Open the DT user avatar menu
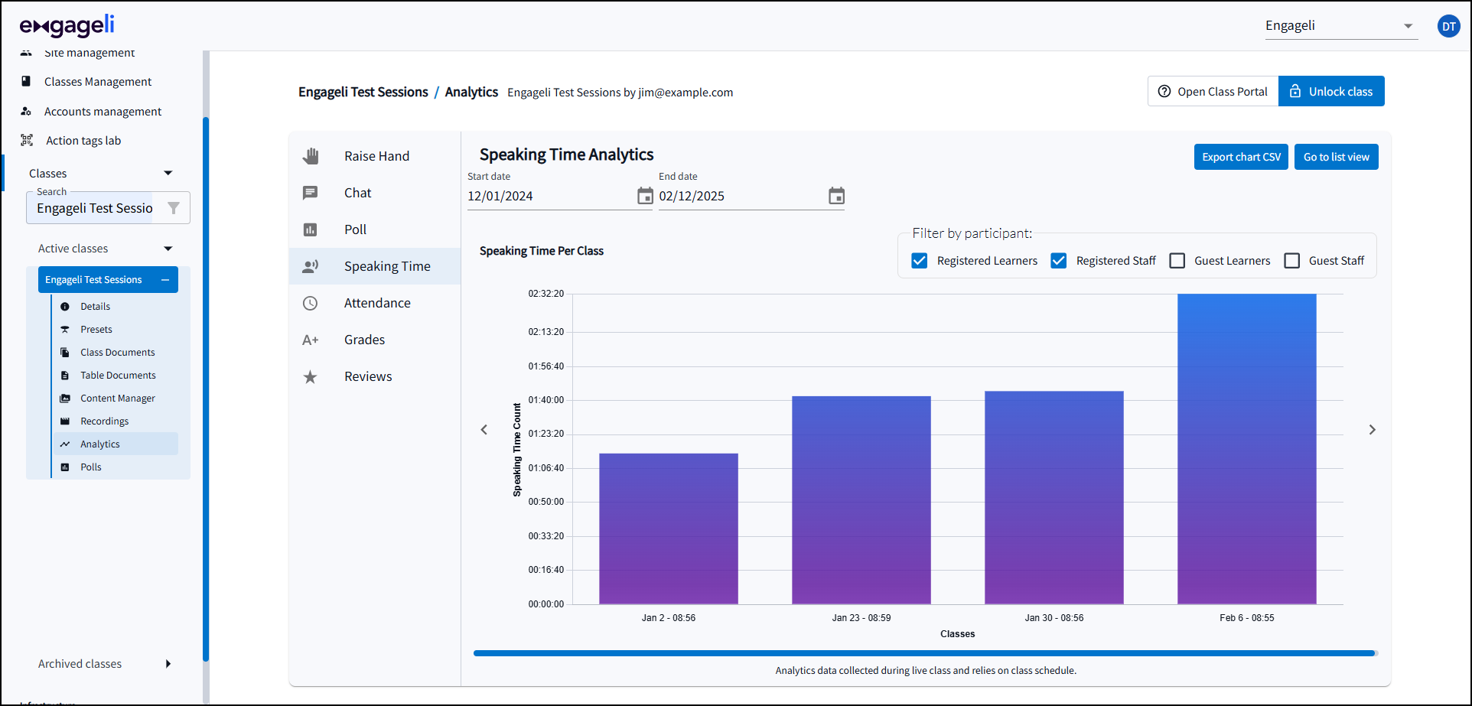Screen dimensions: 1472x706 (1448, 26)
